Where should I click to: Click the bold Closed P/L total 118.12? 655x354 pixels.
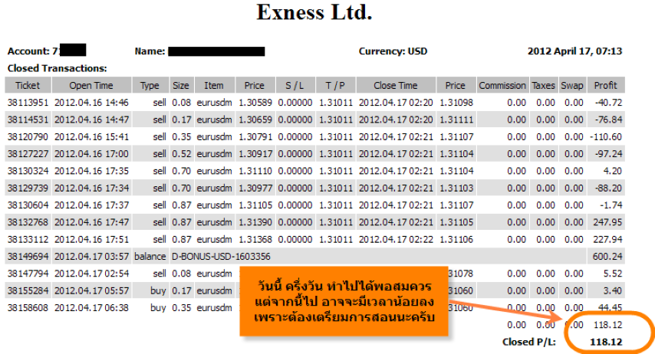coord(606,343)
